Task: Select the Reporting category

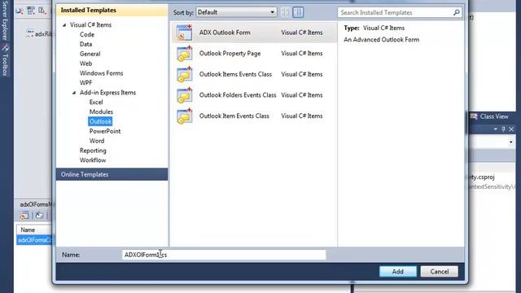Action: click(93, 151)
